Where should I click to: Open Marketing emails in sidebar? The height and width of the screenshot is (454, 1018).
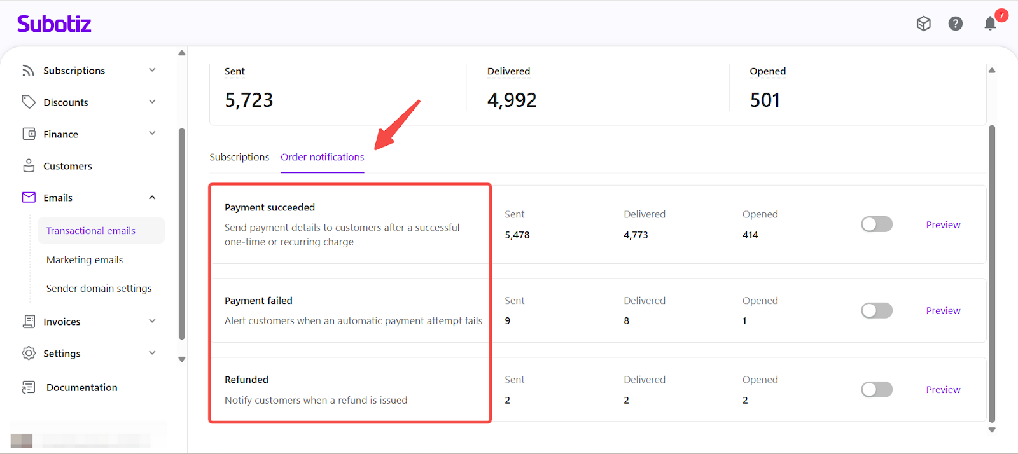pos(85,259)
